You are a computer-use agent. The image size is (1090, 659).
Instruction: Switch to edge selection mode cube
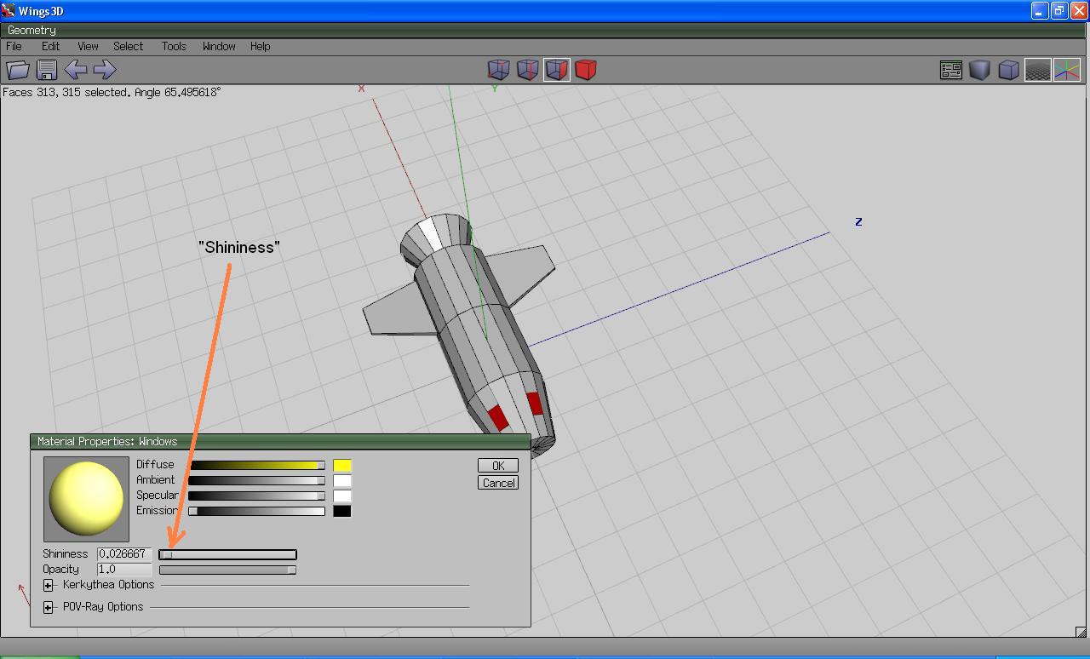[x=527, y=70]
